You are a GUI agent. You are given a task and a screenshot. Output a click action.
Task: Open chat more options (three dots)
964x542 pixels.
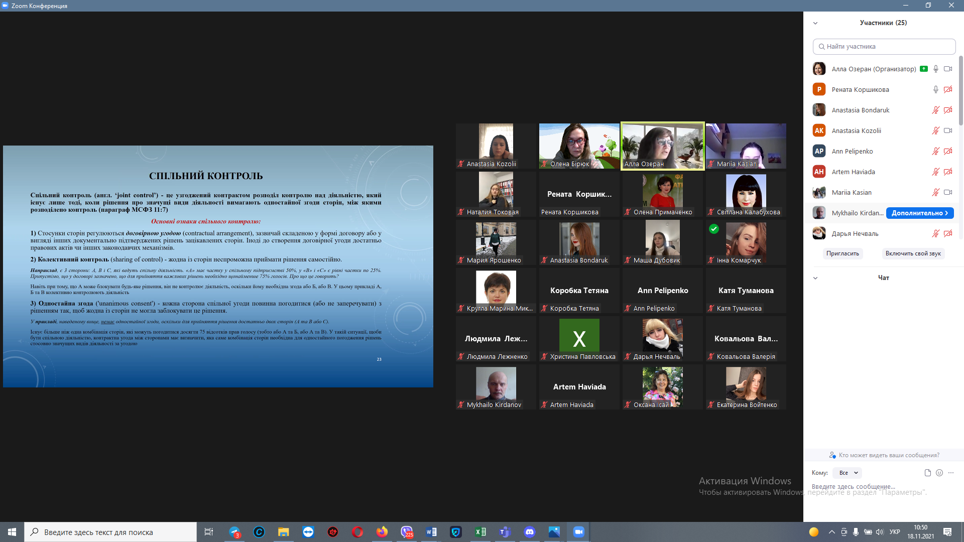[x=951, y=473]
